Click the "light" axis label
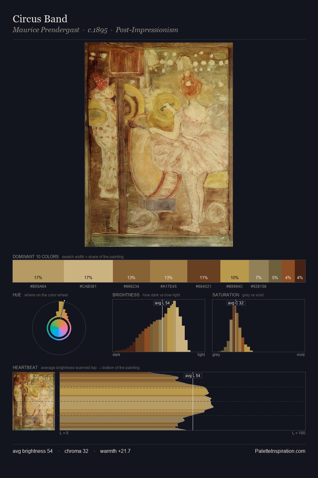The width and height of the screenshot is (318, 478). (201, 355)
